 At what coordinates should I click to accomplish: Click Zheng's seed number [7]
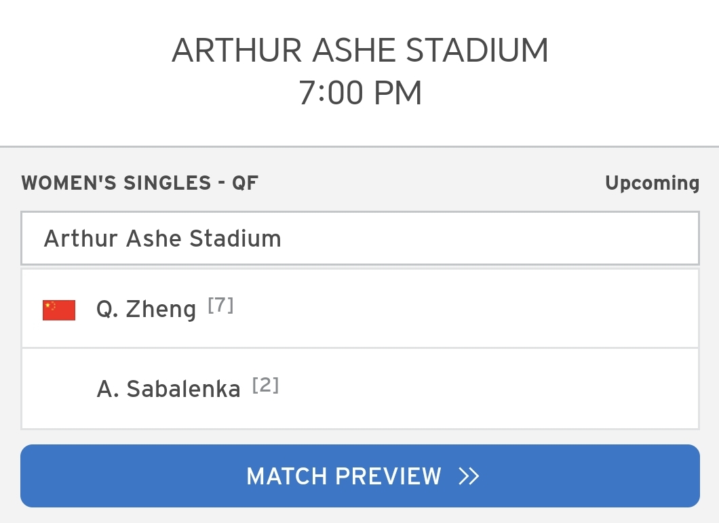pos(220,305)
